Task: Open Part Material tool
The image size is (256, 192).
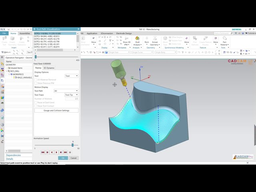Action: click(225, 41)
